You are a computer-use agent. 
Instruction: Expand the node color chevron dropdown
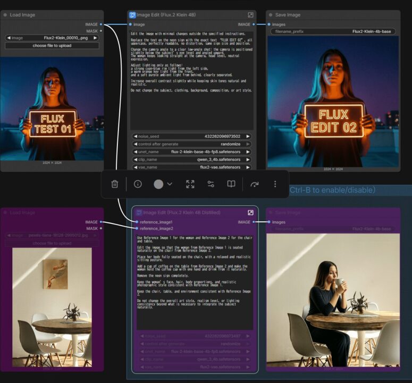pos(170,184)
